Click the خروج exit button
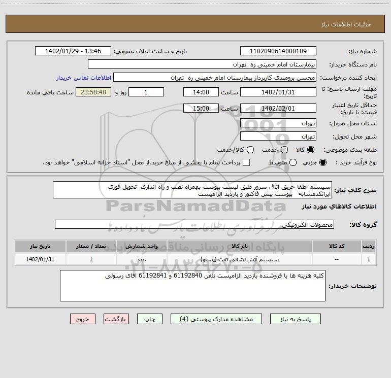Viewport: 391px width, 378px height. [x=83, y=319]
